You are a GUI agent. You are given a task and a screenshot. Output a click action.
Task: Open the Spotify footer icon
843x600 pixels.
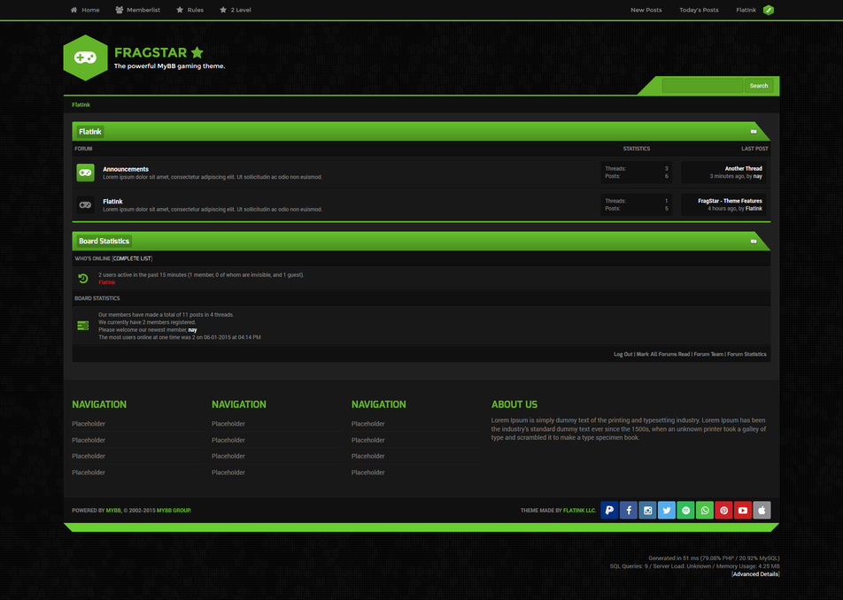pyautogui.click(x=685, y=511)
